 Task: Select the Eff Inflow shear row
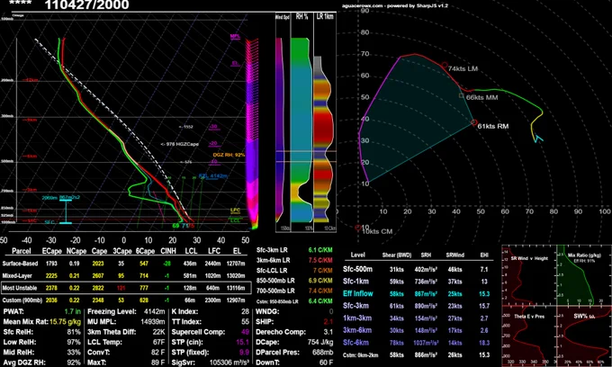417,293
